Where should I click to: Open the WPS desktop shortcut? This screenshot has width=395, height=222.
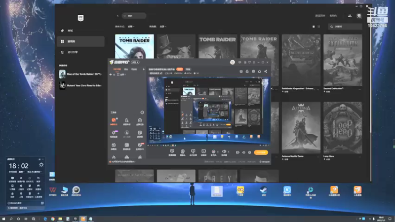(x=53, y=191)
